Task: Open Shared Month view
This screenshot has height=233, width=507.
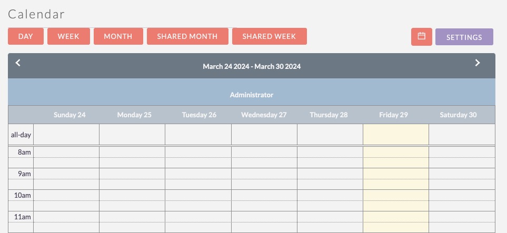Action: tap(187, 36)
